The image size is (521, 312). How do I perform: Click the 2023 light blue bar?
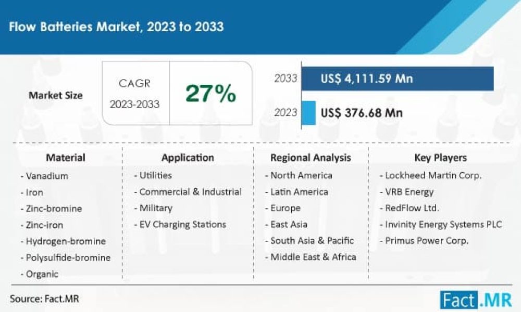[x=308, y=113]
